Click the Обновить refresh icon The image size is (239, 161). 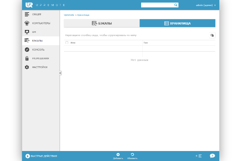point(132,155)
